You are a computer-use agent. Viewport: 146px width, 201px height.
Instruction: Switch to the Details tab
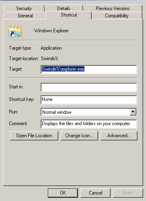[64, 8]
